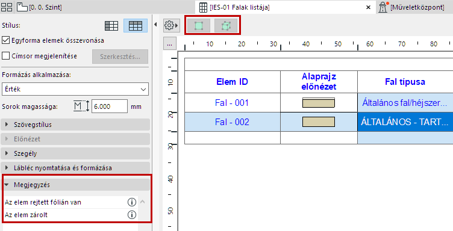This screenshot has height=231, width=453.
Task: Select the ÁLTALÁNOS - TART... cell
Action: (405, 122)
